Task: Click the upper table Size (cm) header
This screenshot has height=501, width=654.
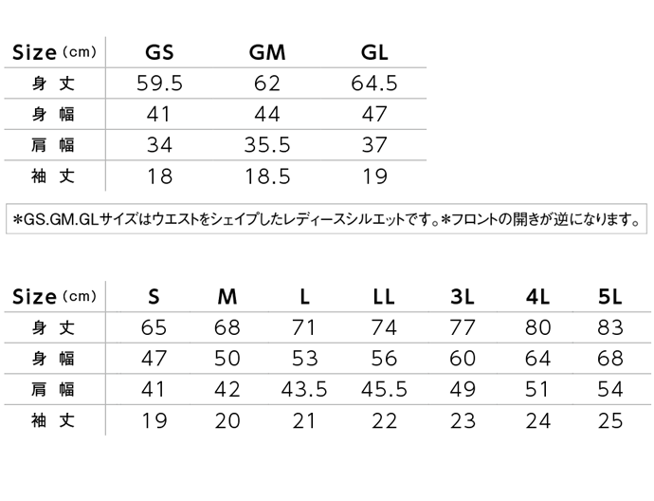Action: [x=55, y=52]
